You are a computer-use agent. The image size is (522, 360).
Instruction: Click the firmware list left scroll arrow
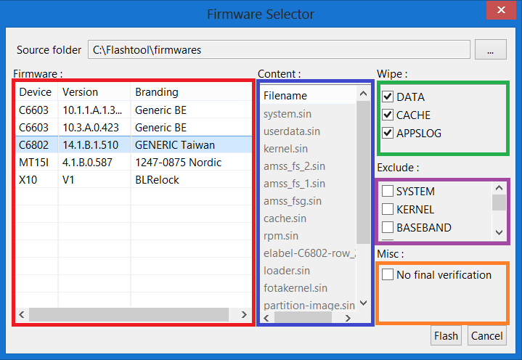point(22,314)
